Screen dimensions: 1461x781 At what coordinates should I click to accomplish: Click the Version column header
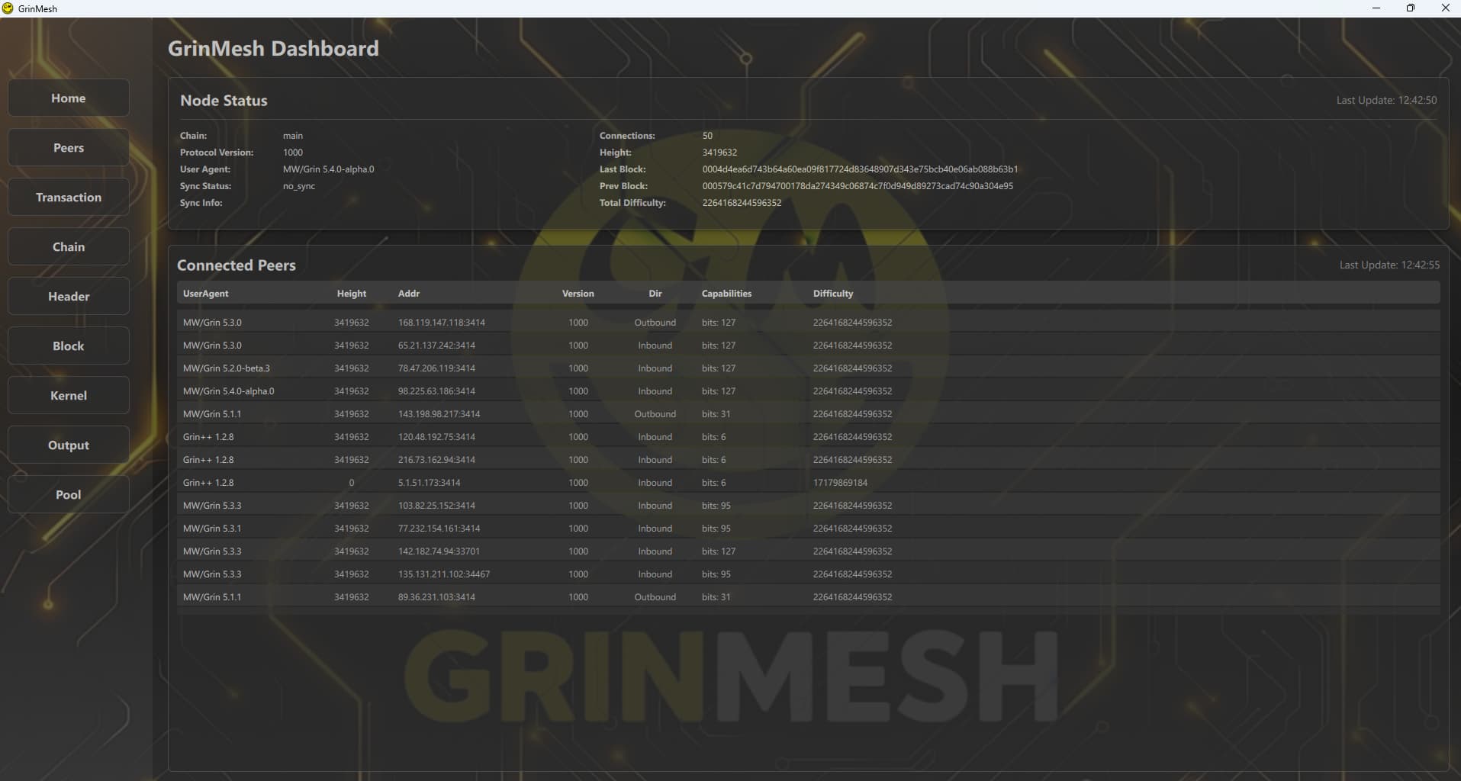coord(578,294)
